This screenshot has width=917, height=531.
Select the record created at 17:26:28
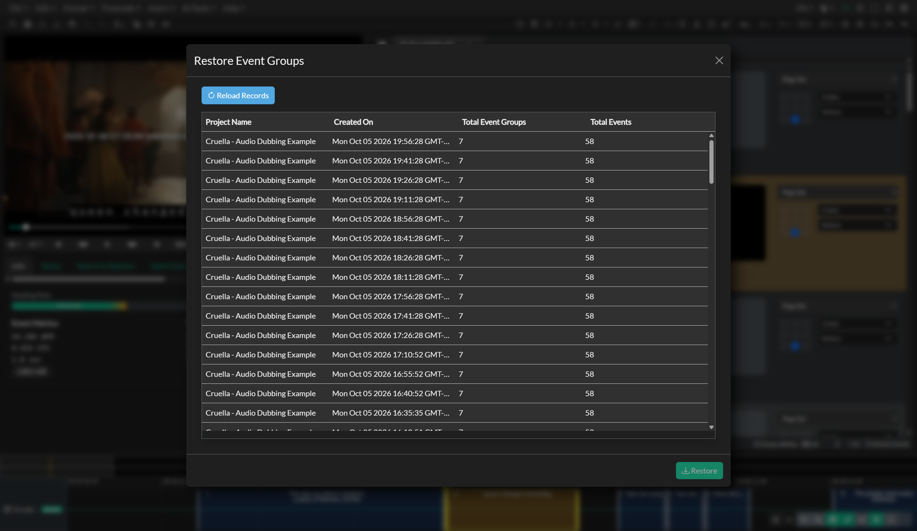point(455,335)
